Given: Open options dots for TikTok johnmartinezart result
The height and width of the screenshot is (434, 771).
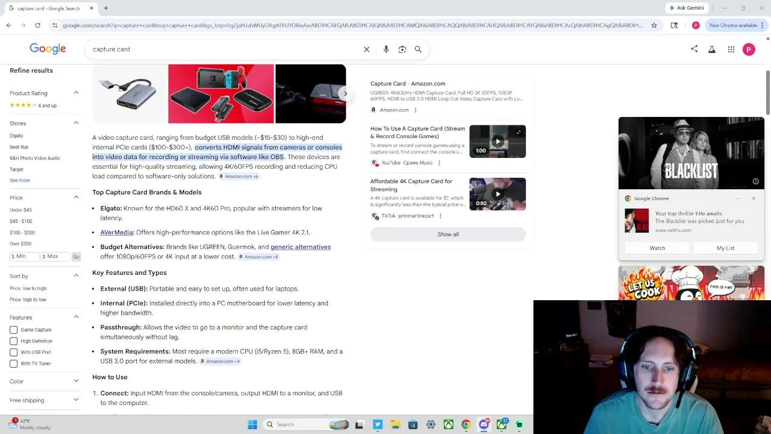Looking at the screenshot, I should tap(440, 216).
